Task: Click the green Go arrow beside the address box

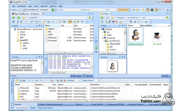Action: pos(52,10)
